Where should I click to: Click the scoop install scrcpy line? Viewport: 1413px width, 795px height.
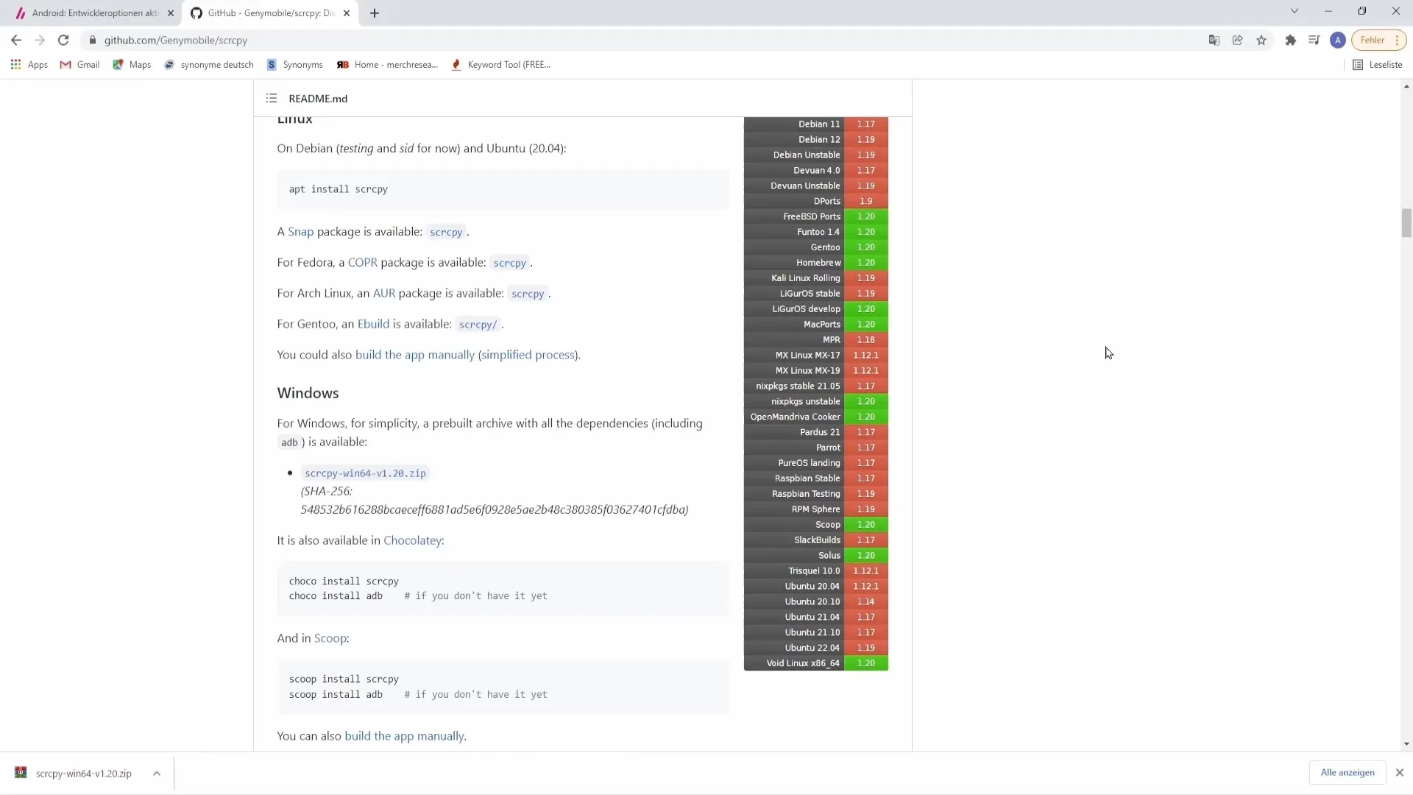pos(344,679)
